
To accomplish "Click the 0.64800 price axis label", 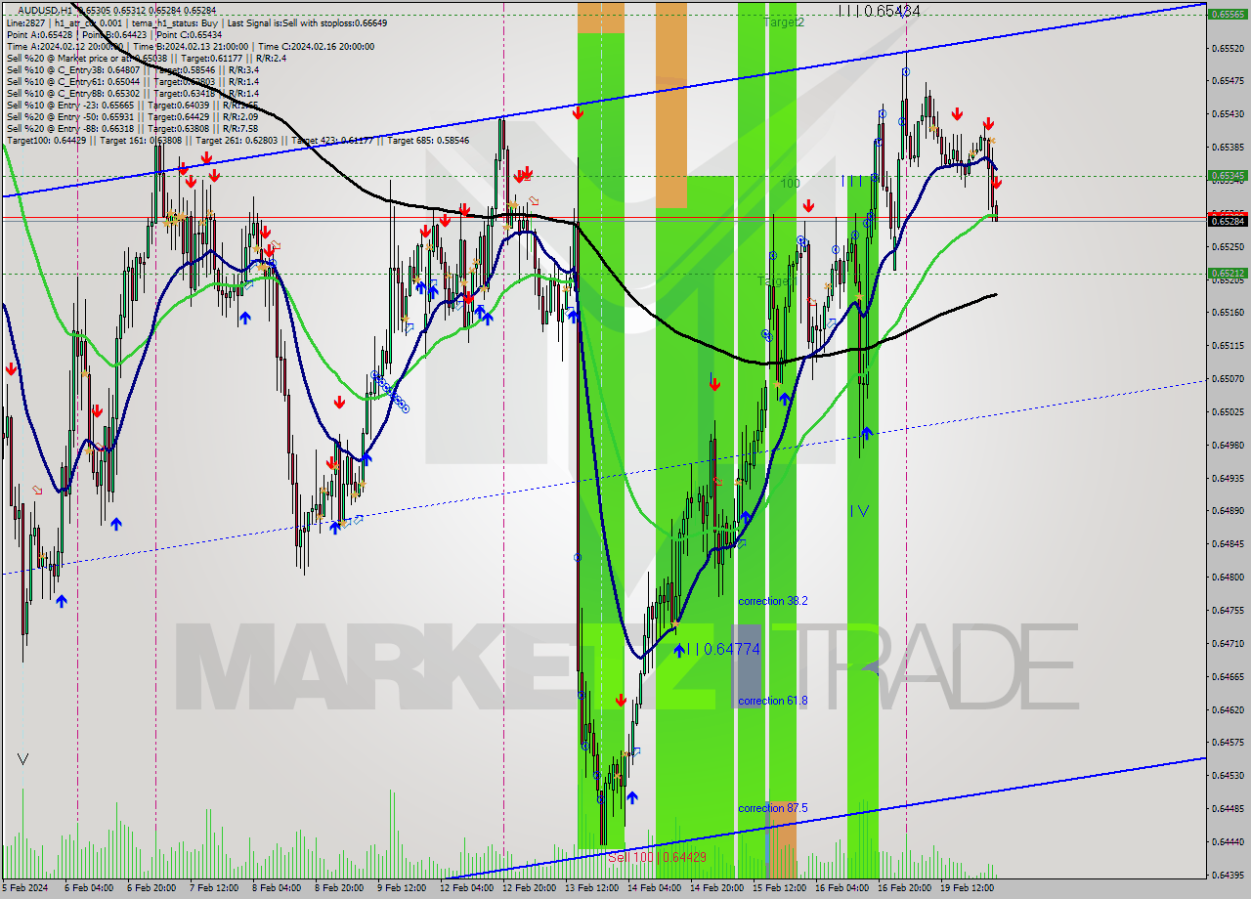I will click(1229, 577).
